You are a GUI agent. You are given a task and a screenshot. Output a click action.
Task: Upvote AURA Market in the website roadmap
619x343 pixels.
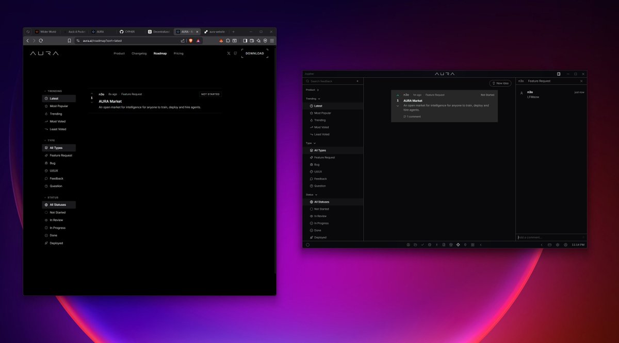point(92,94)
